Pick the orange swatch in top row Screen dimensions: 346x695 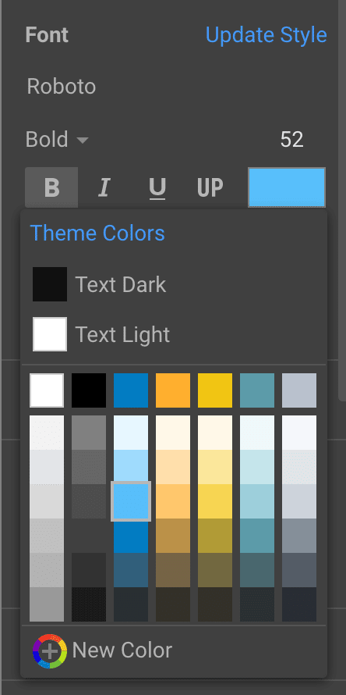(173, 390)
